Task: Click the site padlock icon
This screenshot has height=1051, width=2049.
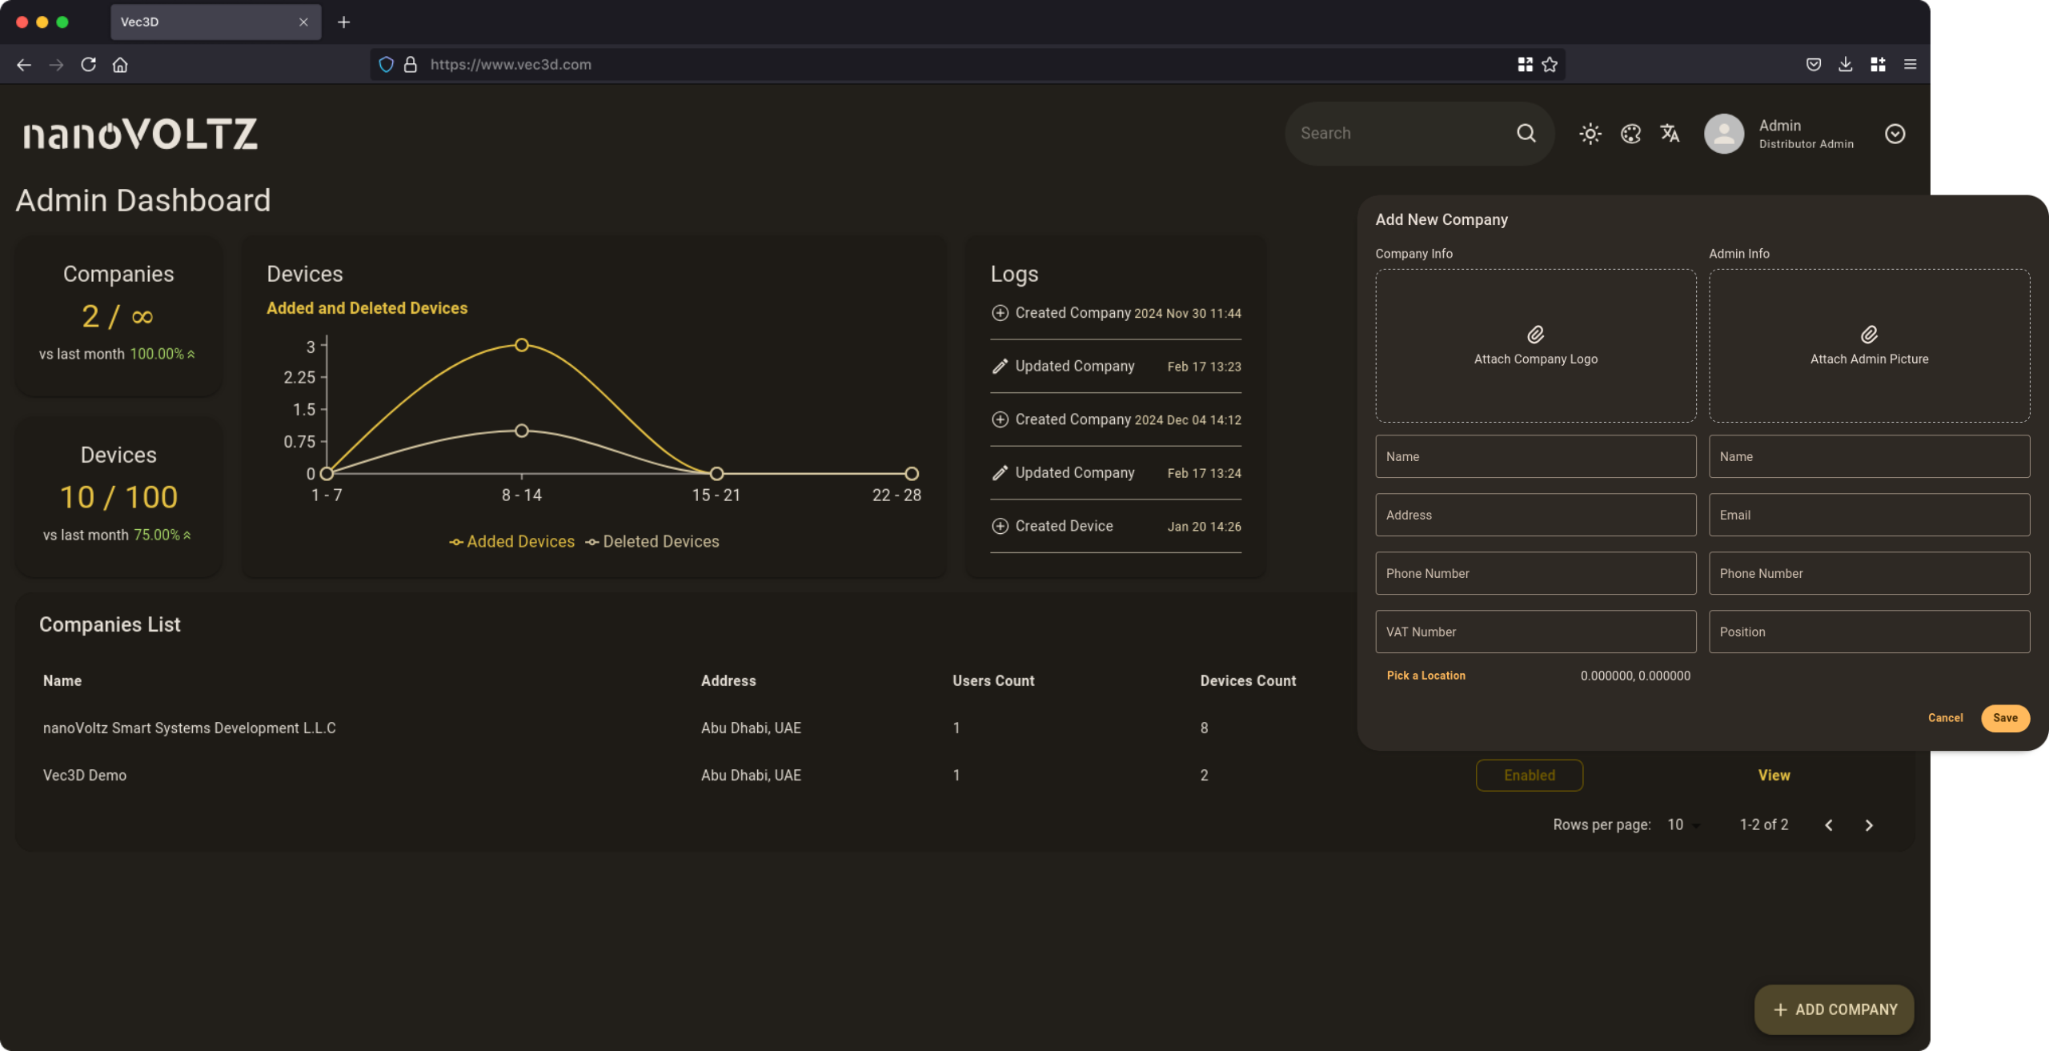Action: tap(411, 65)
